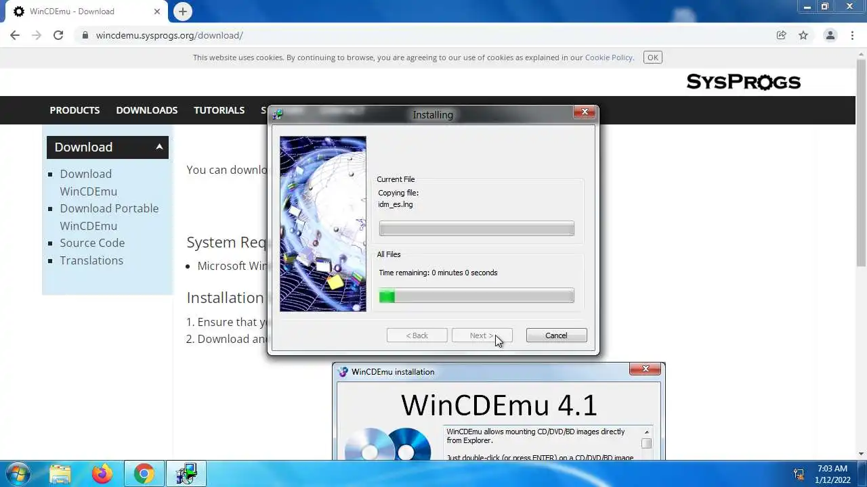This screenshot has height=487, width=867.
Task: Open the Translations link
Action: tap(91, 260)
